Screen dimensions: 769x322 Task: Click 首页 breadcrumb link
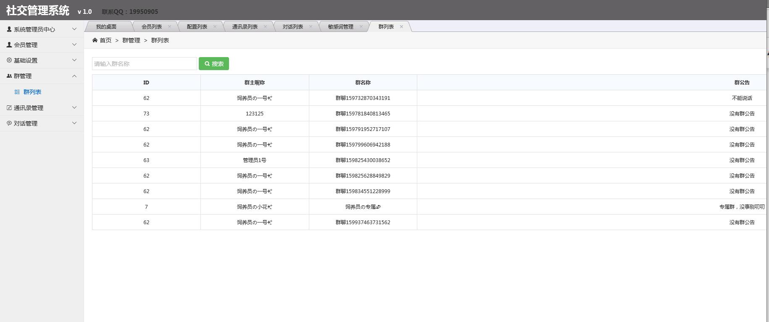pos(105,40)
